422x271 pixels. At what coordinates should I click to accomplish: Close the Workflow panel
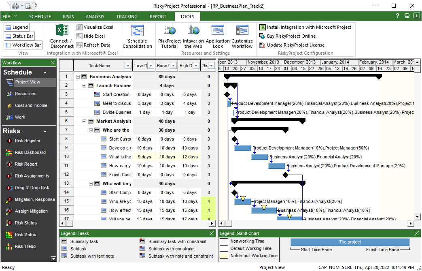53,63
